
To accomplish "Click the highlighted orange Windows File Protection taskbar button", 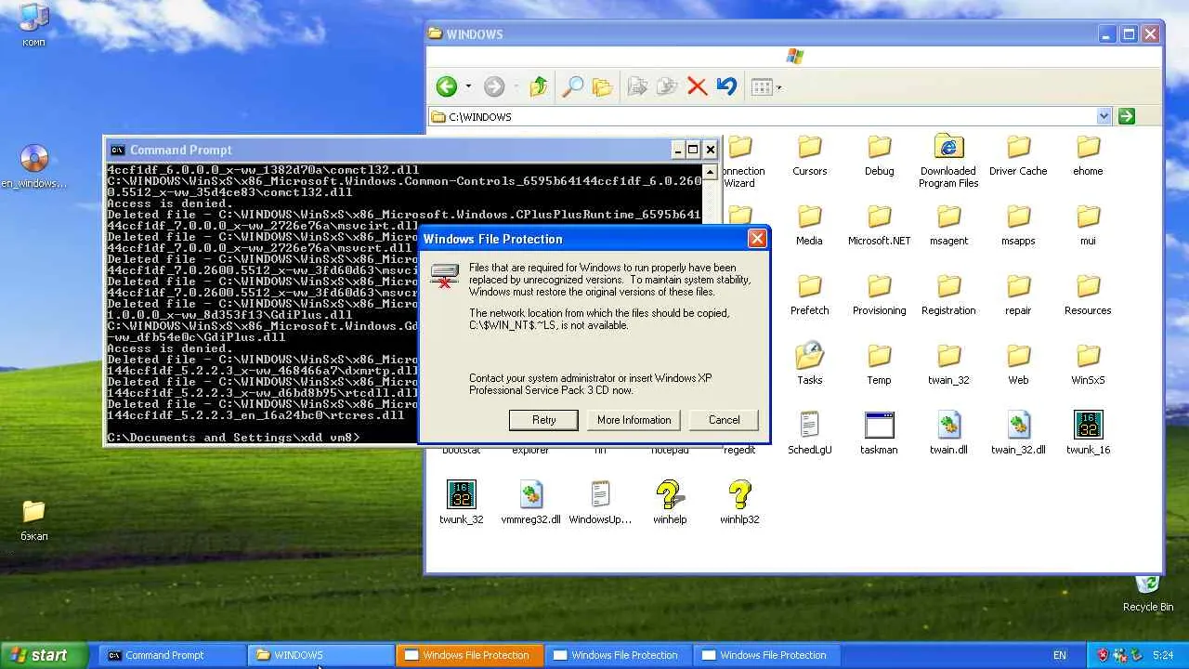I will tap(470, 655).
